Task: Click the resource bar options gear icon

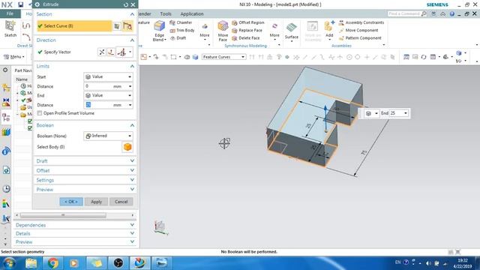Action: 5,70
